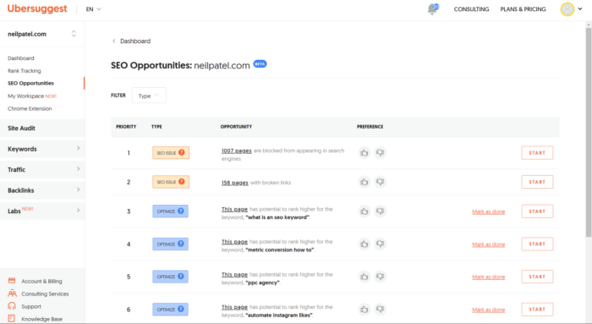Thumbs down the "metric conversion how to" opportunity
The image size is (592, 324).
pos(381,244)
